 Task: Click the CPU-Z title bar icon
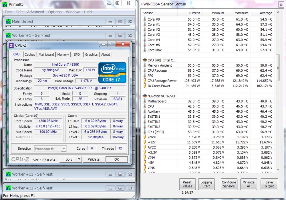pyautogui.click(x=11, y=45)
